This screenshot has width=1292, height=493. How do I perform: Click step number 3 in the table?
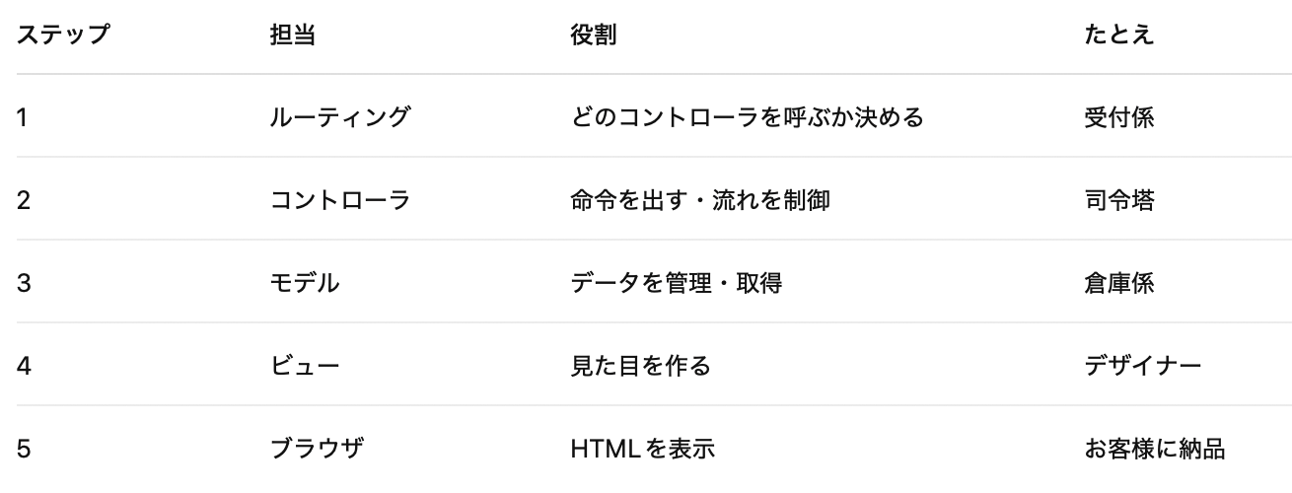pos(24,284)
